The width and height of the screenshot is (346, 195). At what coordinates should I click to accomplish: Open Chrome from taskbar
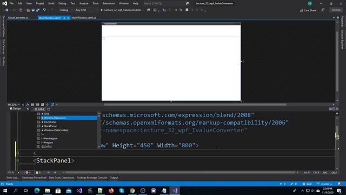pyautogui.click(x=132, y=191)
